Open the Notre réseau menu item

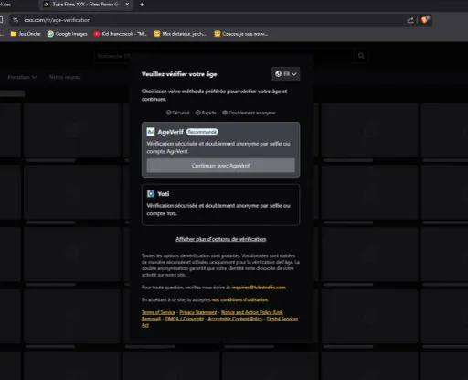click(65, 77)
